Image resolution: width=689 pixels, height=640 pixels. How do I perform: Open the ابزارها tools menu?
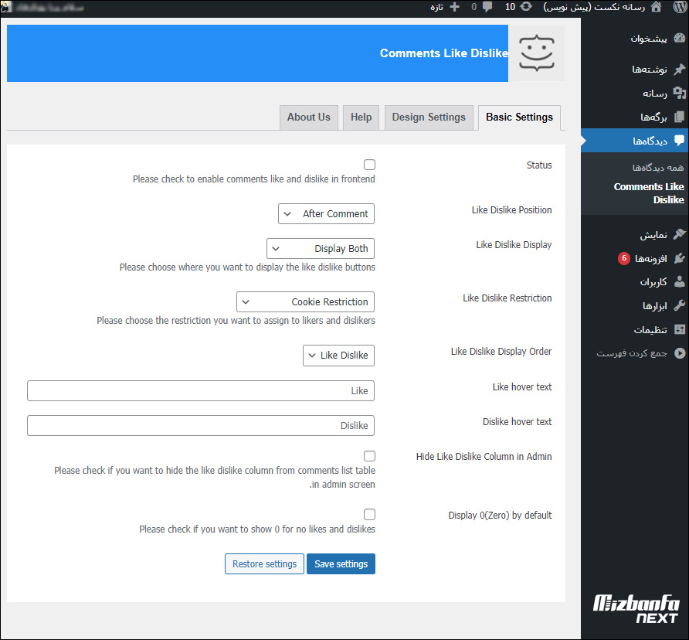655,306
